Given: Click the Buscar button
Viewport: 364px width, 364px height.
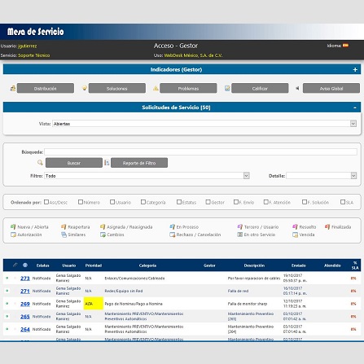Looking at the screenshot, I should tap(74, 163).
